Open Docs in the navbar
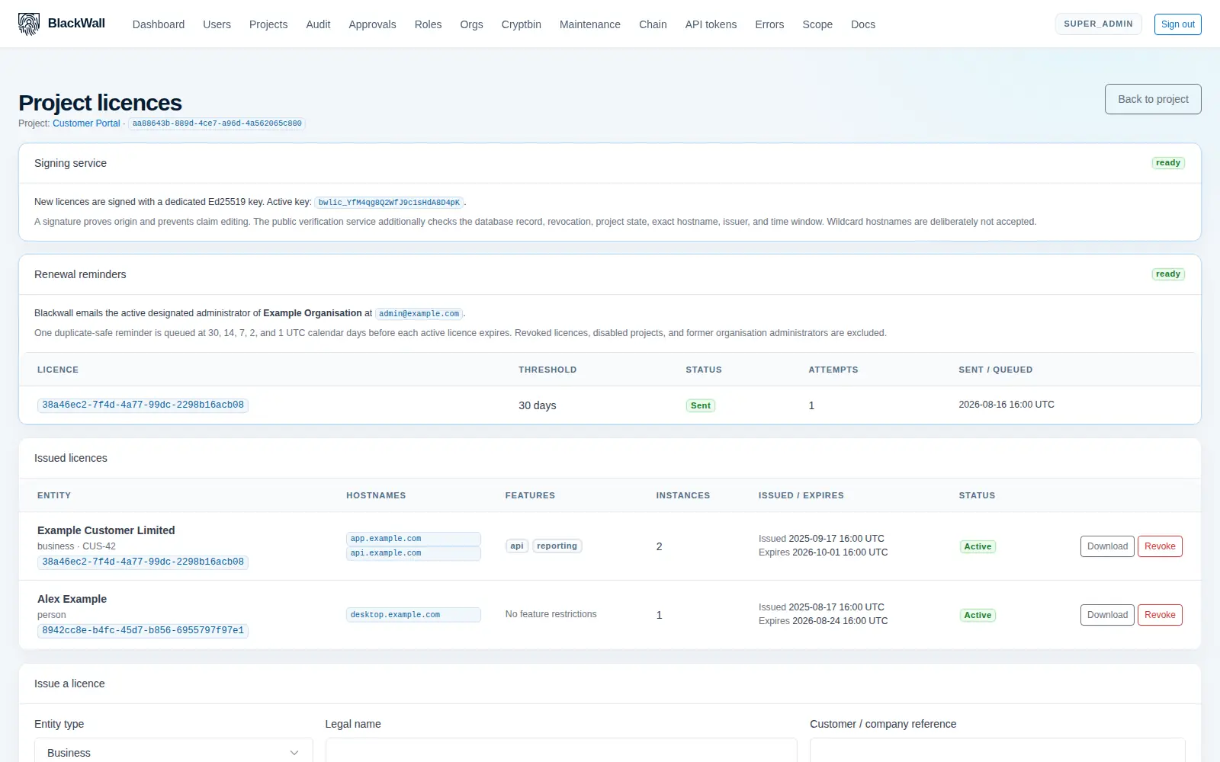The height and width of the screenshot is (762, 1220). coord(863,24)
